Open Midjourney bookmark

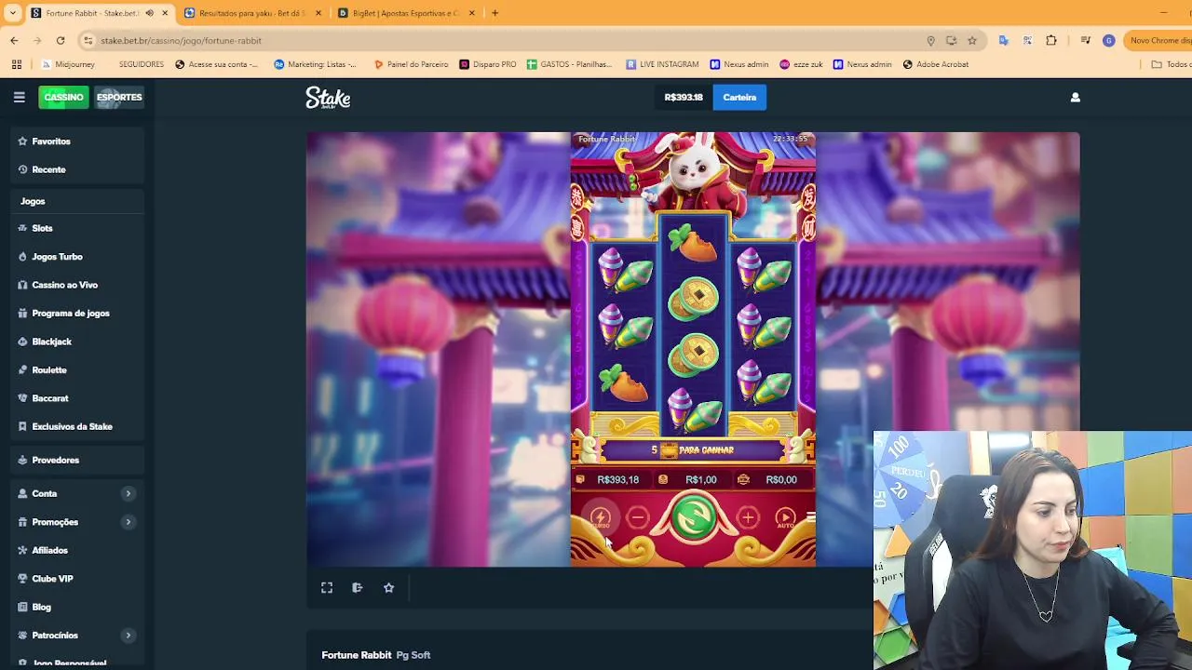point(68,64)
